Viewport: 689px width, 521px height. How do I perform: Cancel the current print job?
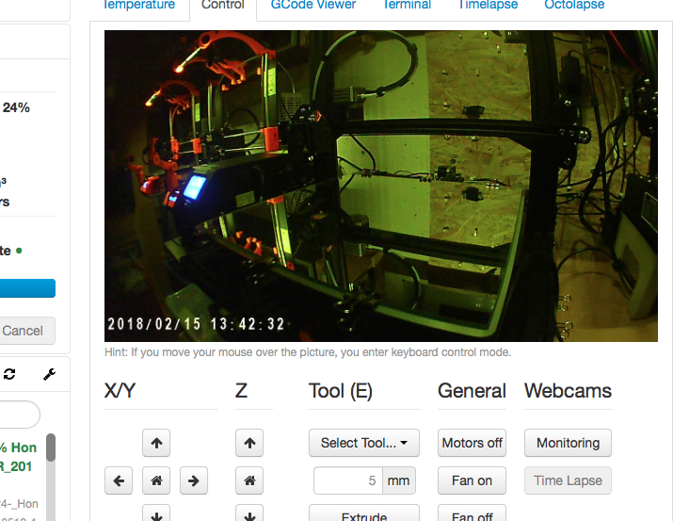26,331
